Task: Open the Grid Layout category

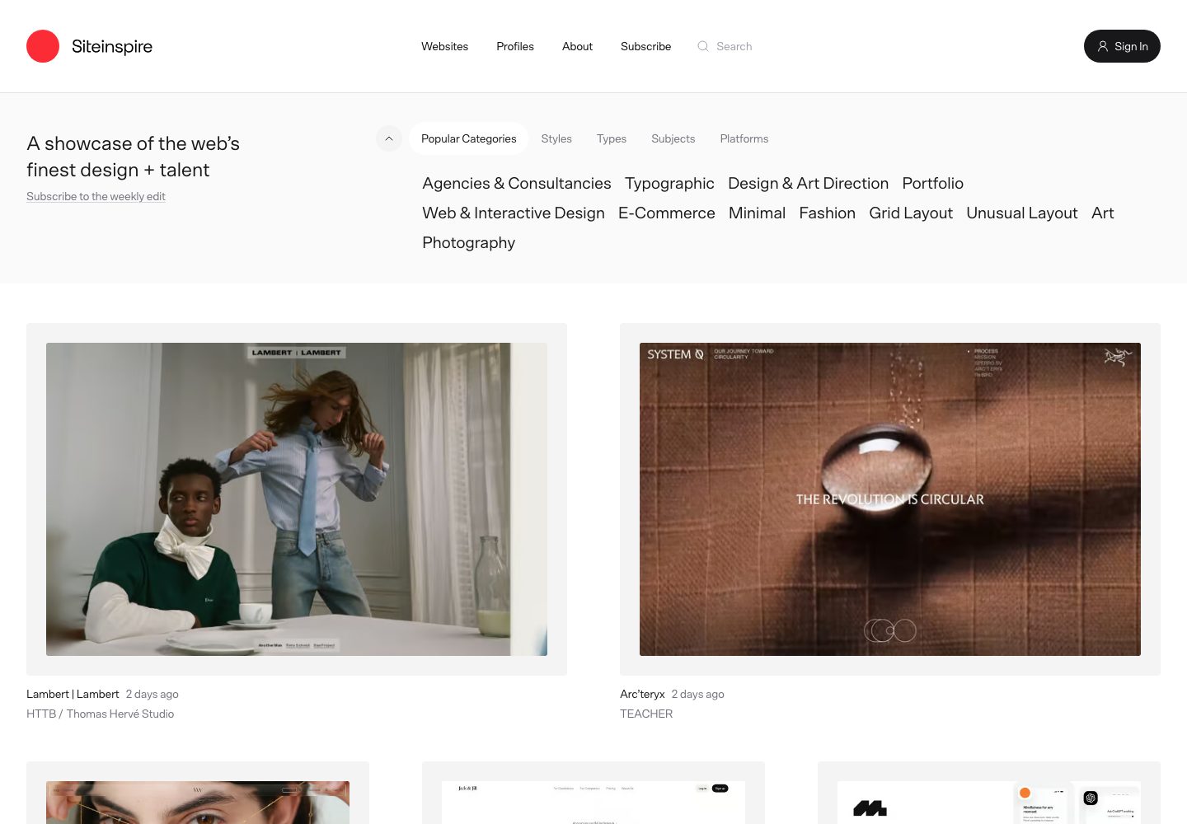Action: [911, 213]
